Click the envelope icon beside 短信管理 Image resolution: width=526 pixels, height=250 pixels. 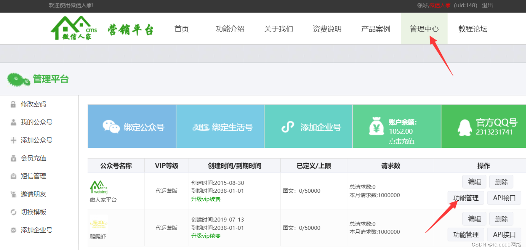[x=13, y=176]
